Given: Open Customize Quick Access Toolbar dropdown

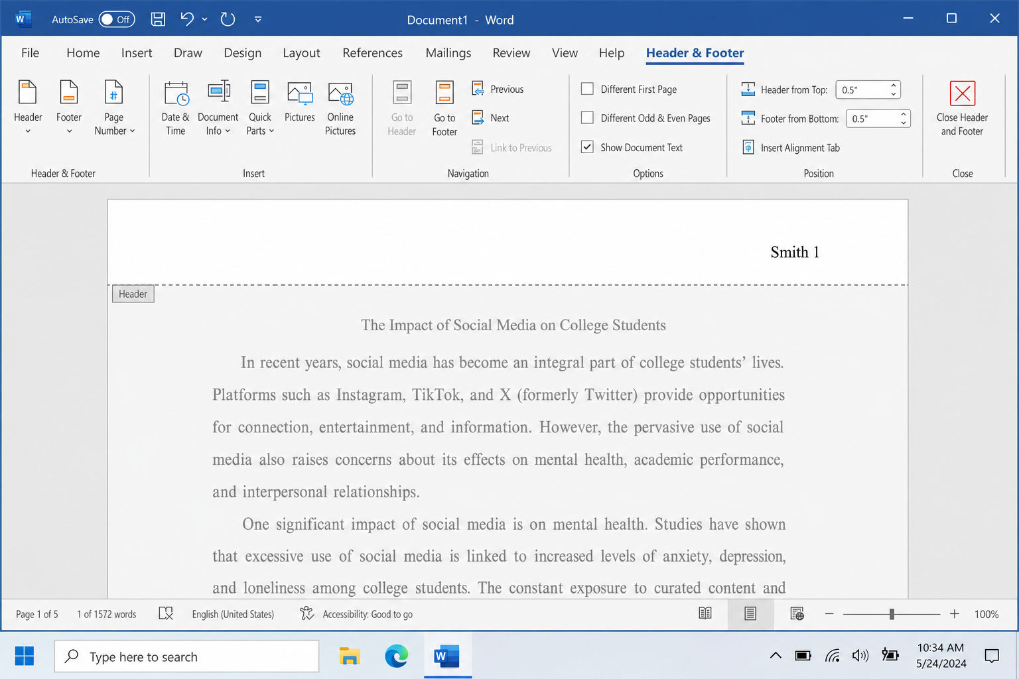Looking at the screenshot, I should [x=258, y=19].
